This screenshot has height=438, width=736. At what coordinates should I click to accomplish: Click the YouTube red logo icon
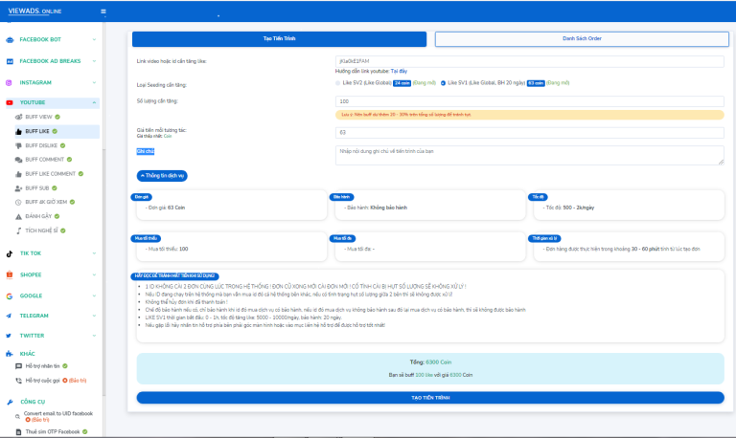click(10, 102)
